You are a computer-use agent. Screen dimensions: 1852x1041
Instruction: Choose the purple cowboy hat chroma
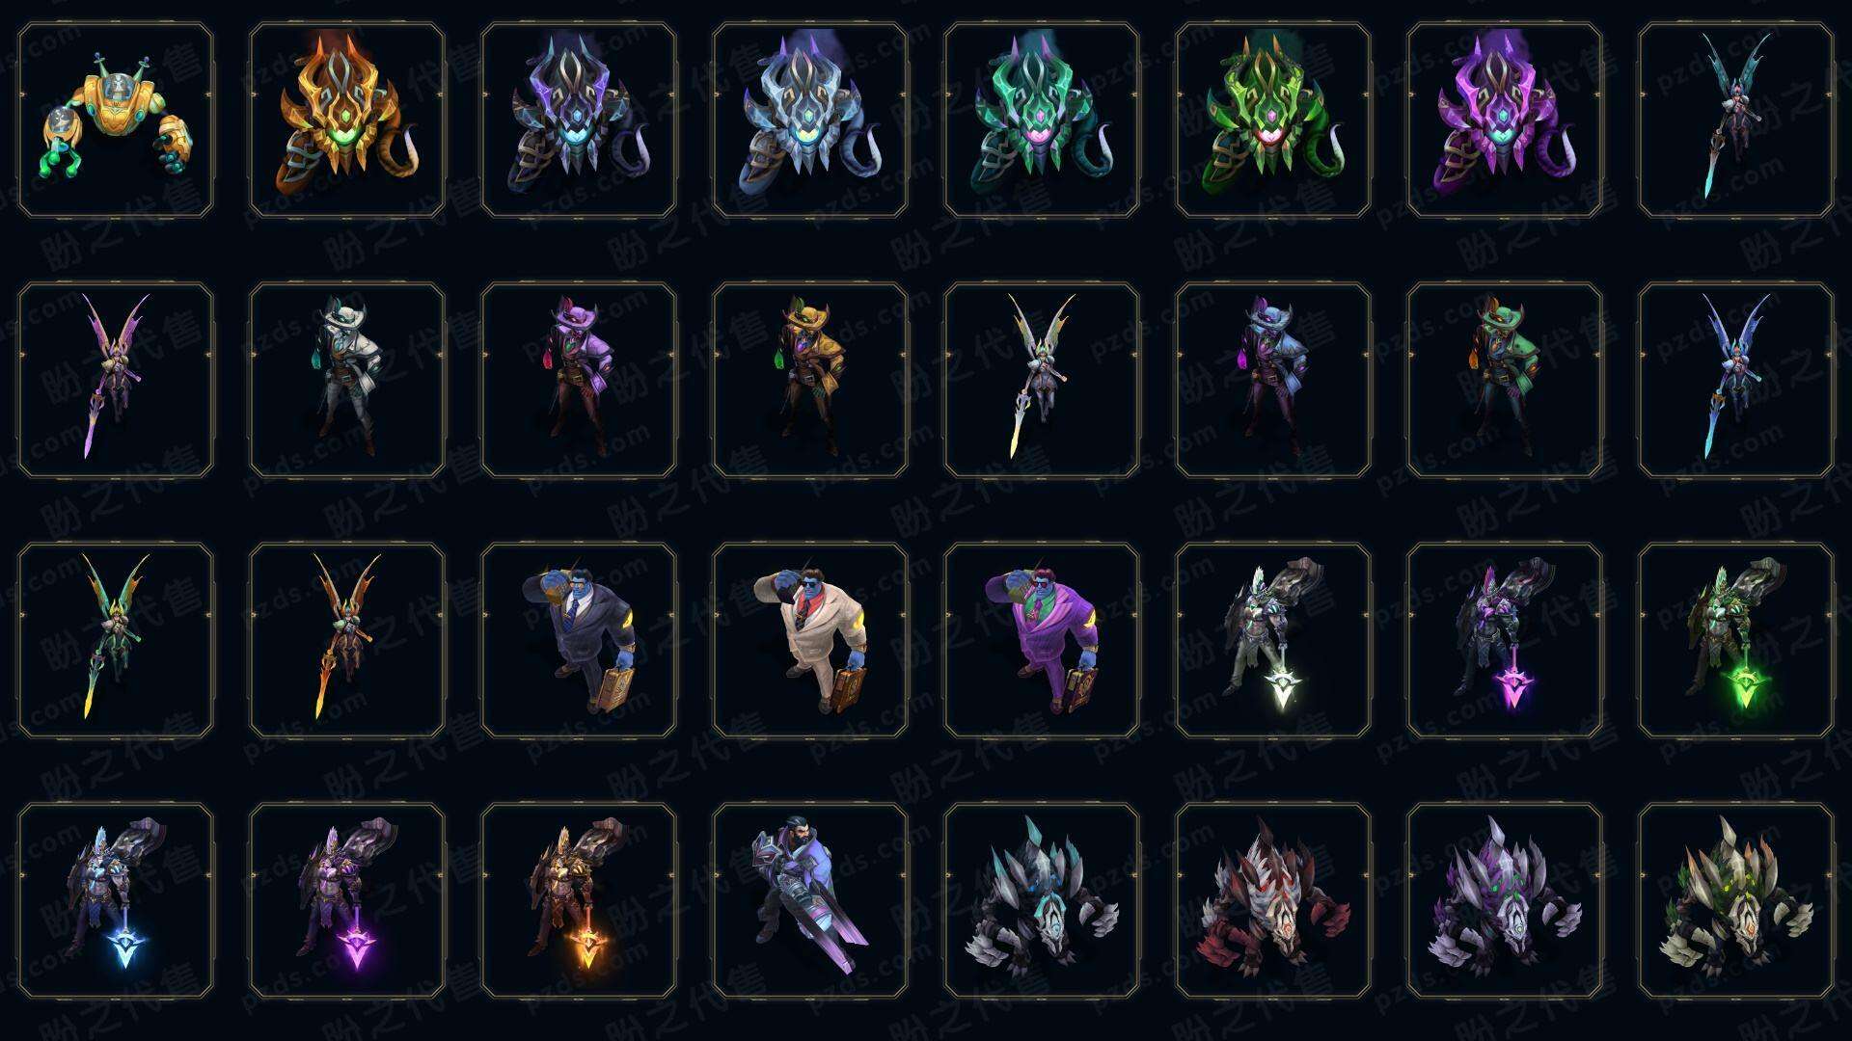tap(579, 380)
